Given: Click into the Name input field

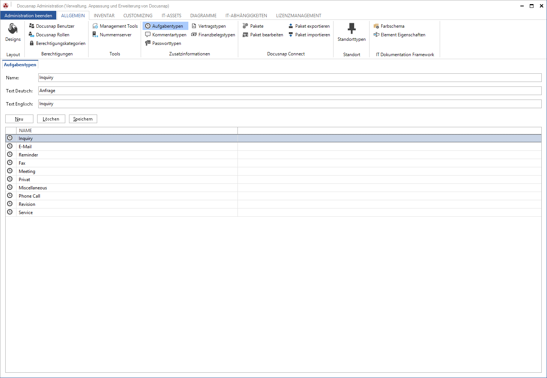Looking at the screenshot, I should pos(290,77).
